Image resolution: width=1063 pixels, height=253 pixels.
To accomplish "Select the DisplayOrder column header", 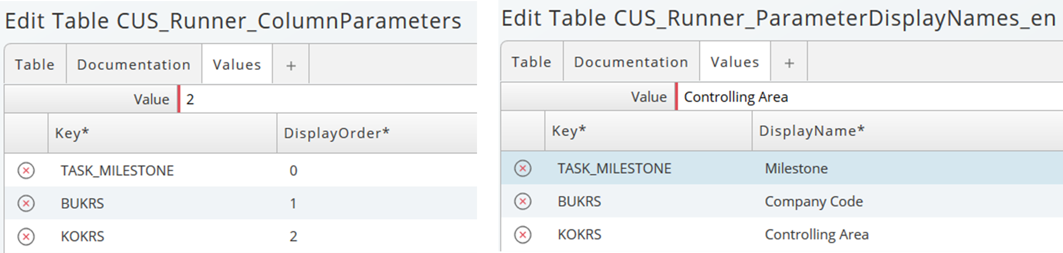I will (x=377, y=133).
